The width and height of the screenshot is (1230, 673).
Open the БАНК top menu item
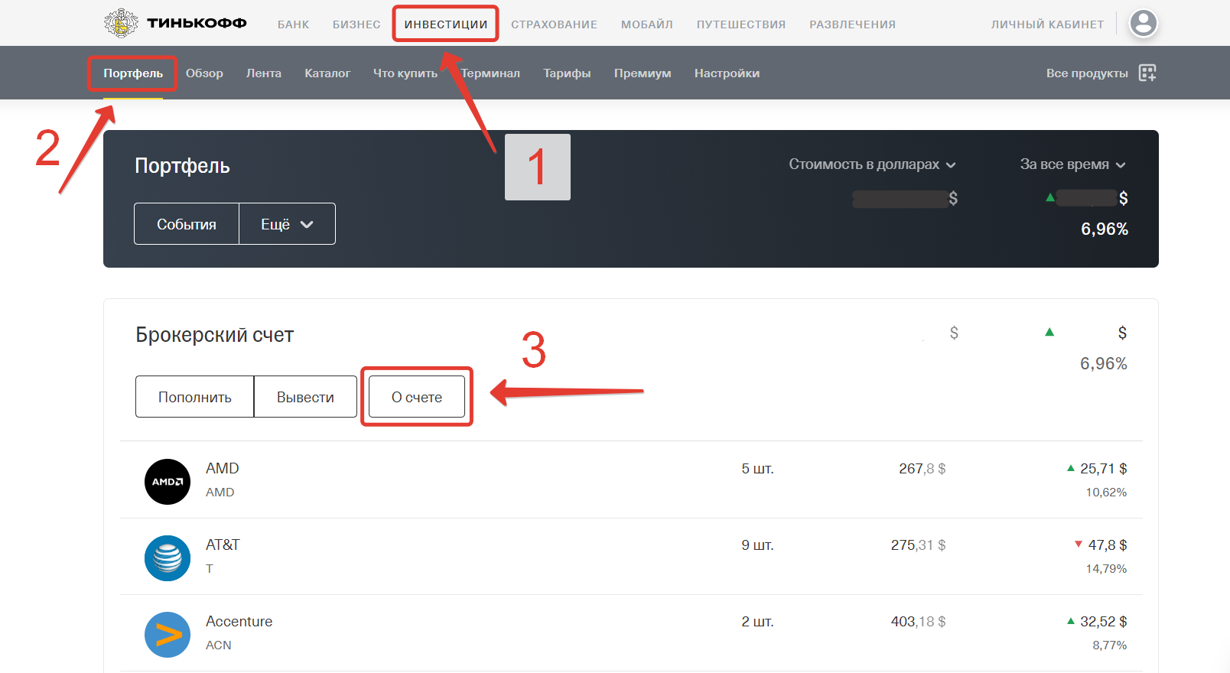pos(294,24)
